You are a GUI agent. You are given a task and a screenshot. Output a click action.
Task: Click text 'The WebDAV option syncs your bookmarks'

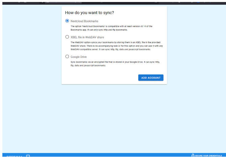[117, 46]
